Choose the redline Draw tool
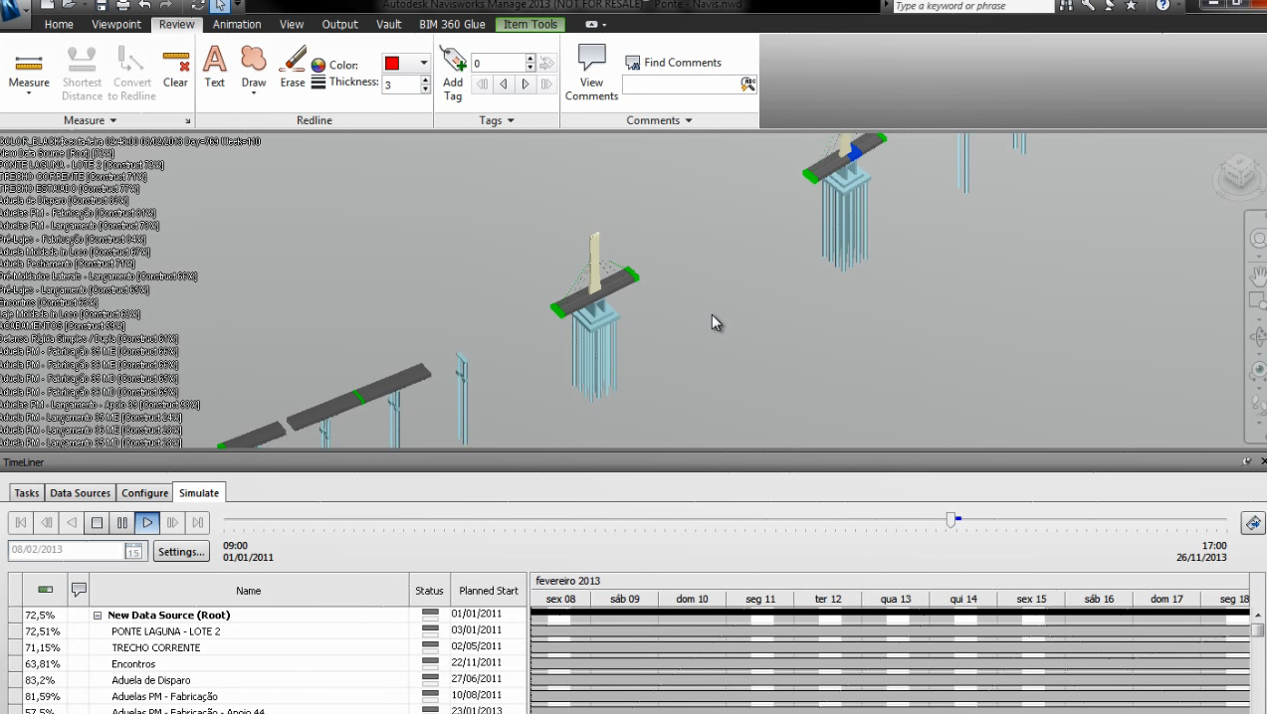 [x=254, y=68]
